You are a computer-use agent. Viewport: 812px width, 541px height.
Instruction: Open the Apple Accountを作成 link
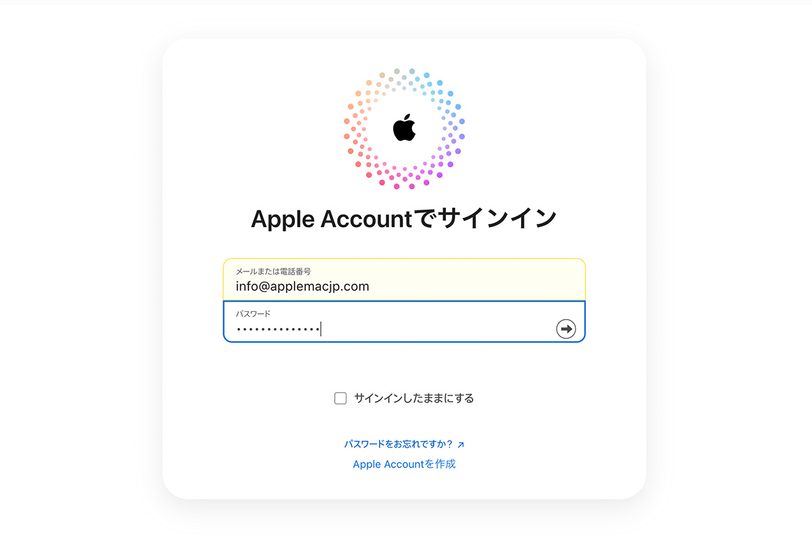point(404,464)
